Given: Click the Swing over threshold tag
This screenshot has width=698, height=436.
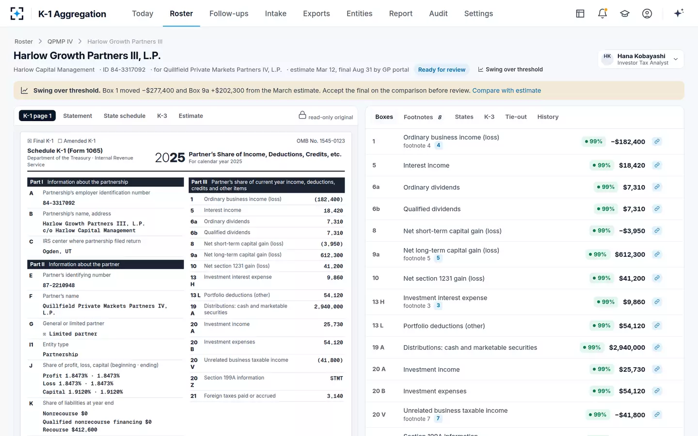Looking at the screenshot, I should [x=510, y=69].
